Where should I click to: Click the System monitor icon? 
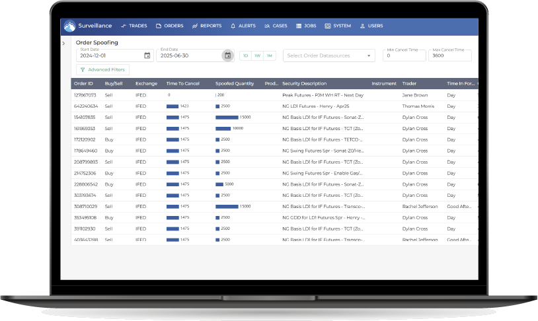coord(328,26)
